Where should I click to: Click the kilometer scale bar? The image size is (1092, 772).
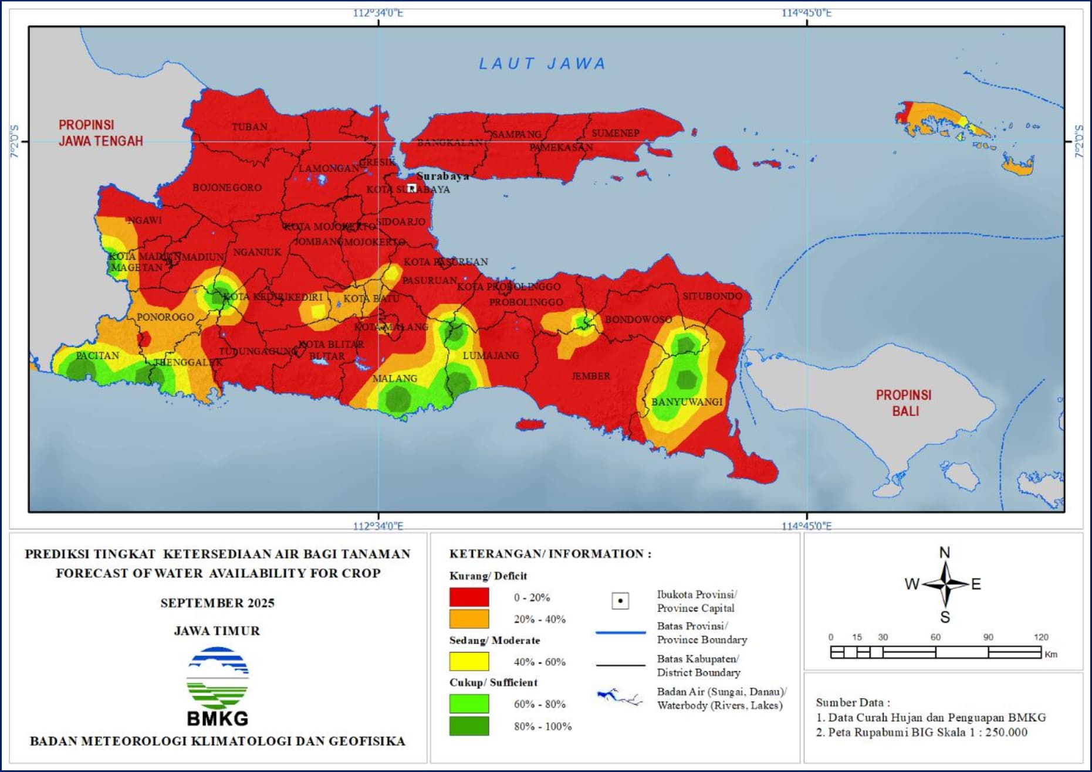pyautogui.click(x=936, y=652)
